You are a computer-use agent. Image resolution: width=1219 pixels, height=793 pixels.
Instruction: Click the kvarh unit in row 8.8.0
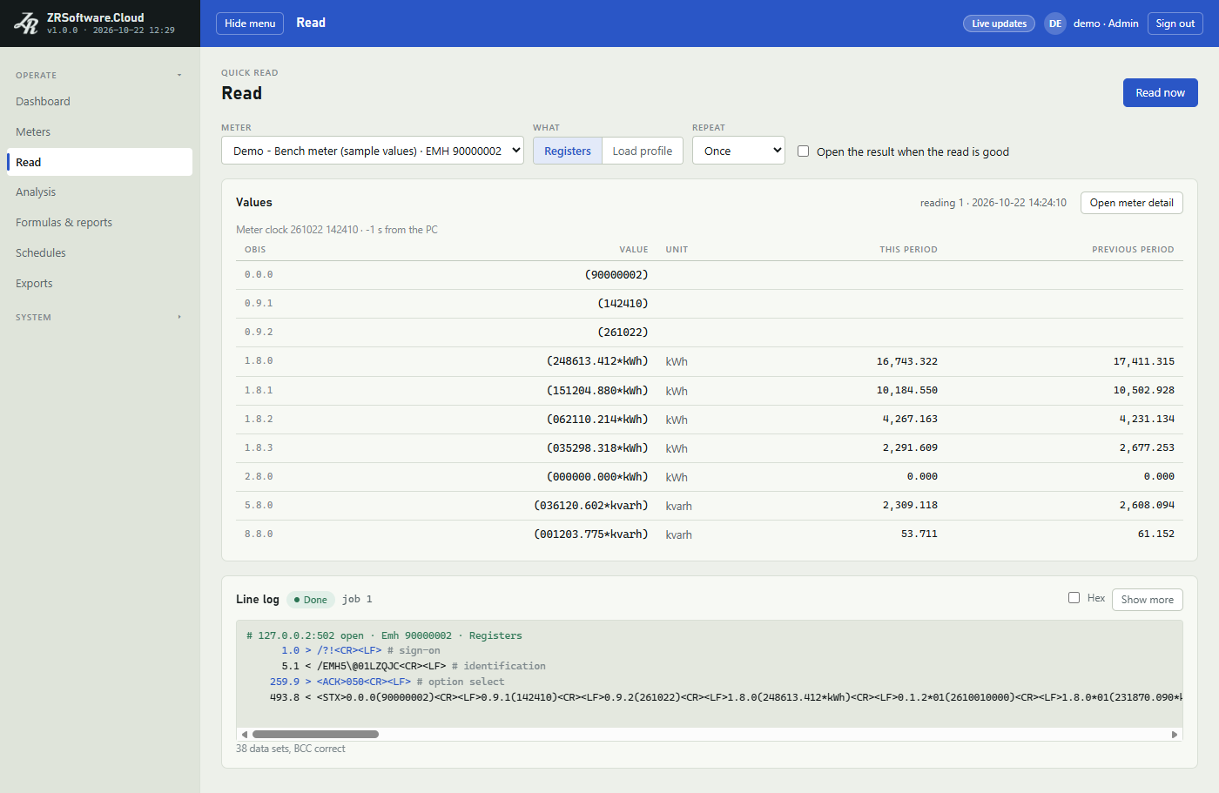(679, 535)
